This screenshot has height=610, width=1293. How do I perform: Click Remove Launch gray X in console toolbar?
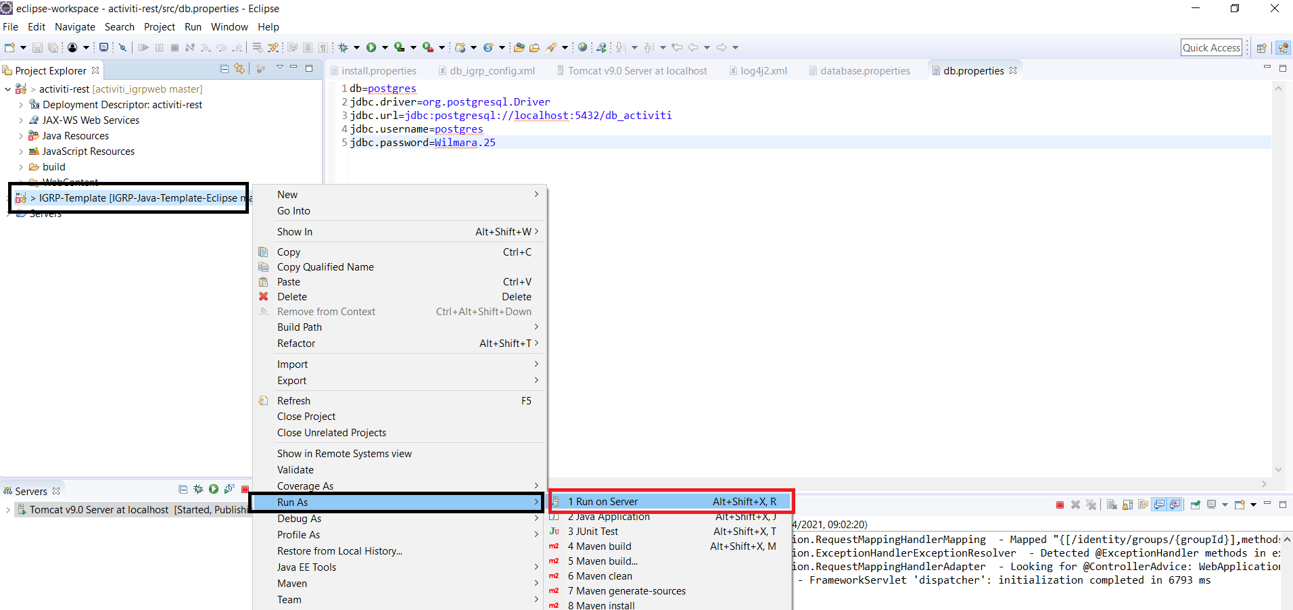point(1075,505)
